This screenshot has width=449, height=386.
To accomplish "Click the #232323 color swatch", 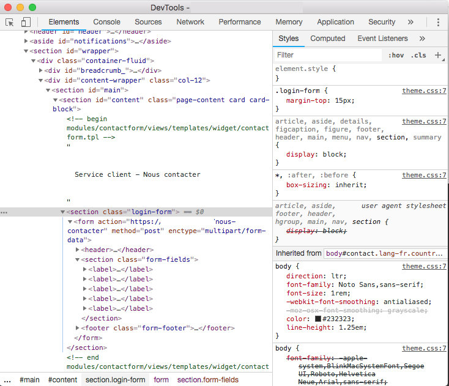I will tap(318, 319).
